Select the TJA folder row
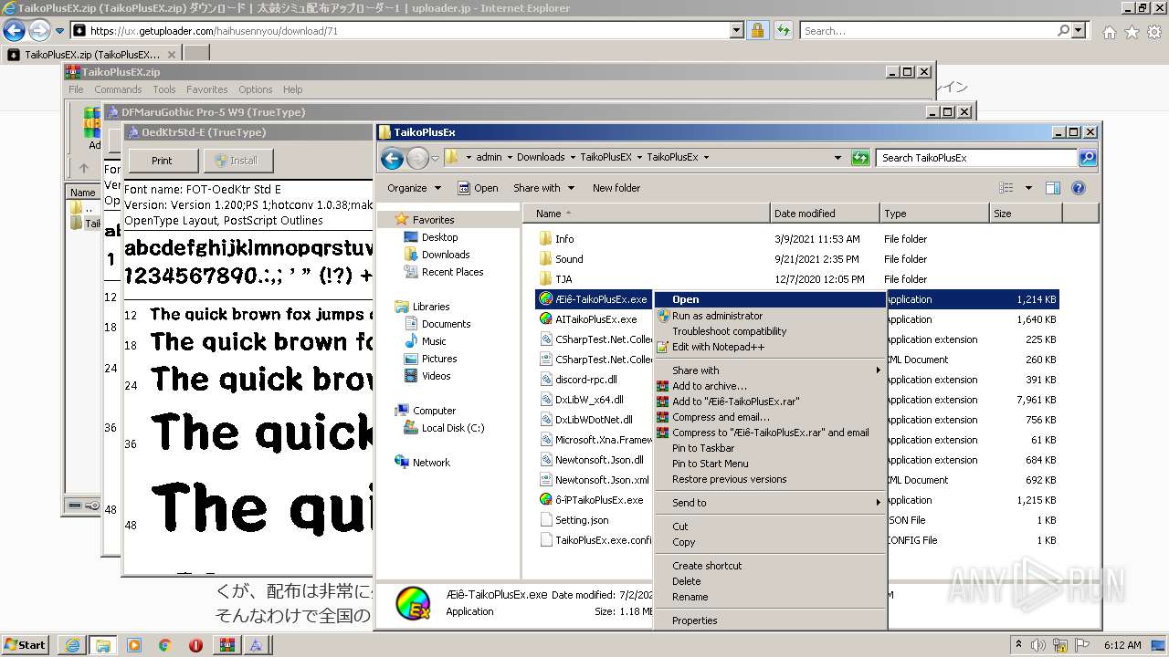The image size is (1169, 657). click(x=797, y=279)
